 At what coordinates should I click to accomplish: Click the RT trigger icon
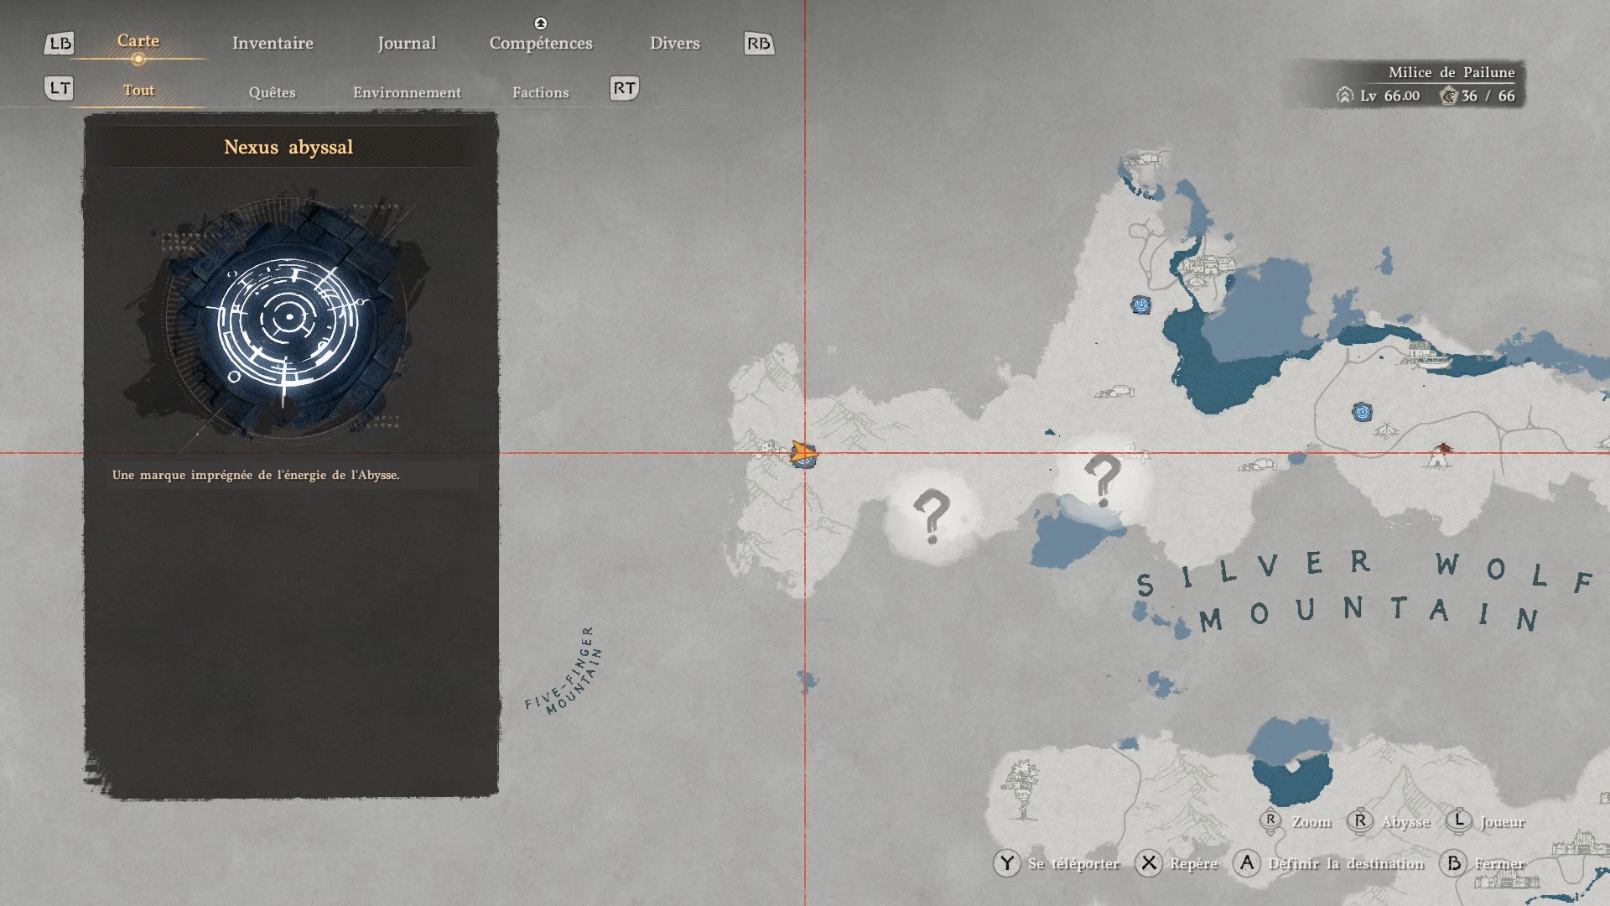[624, 88]
